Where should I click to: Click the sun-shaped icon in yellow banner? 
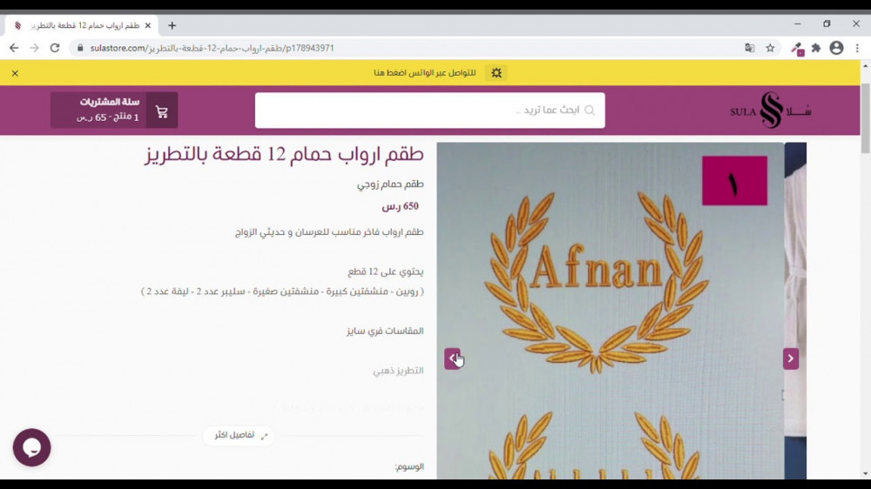[x=496, y=73]
